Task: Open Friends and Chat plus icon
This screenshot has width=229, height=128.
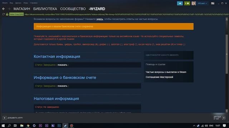Action: pyautogui.click(x=224, y=118)
